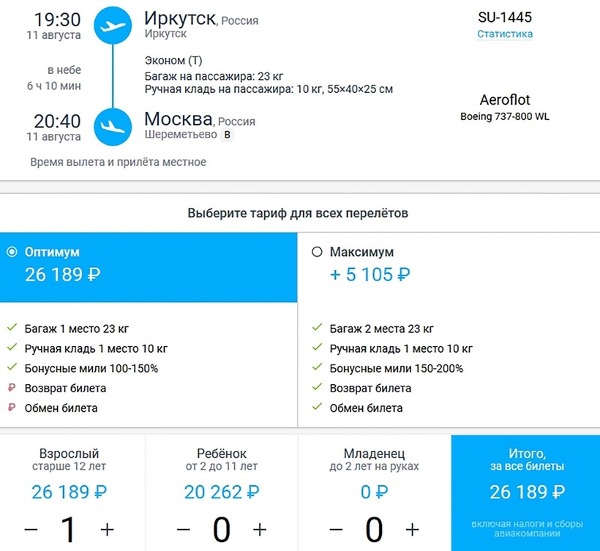600x551 pixels.
Task: Click the arrival plane icon for Москва
Action: [112, 127]
